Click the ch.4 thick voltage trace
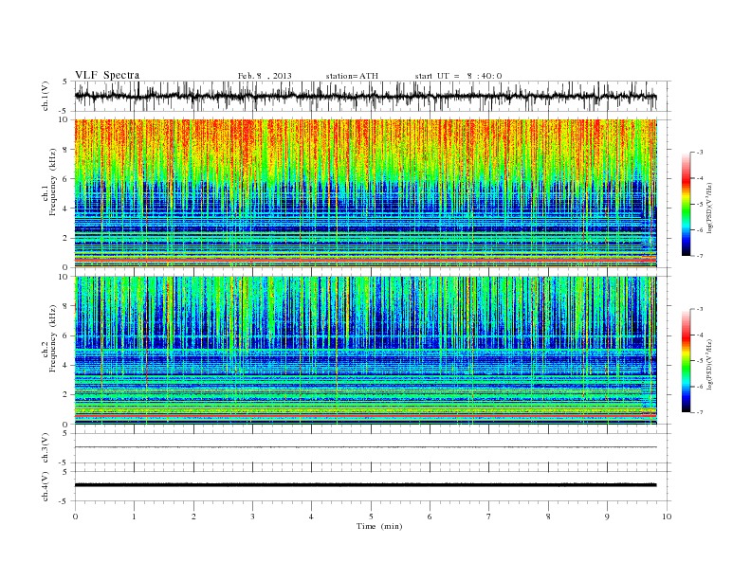The image size is (751, 580). [366, 485]
